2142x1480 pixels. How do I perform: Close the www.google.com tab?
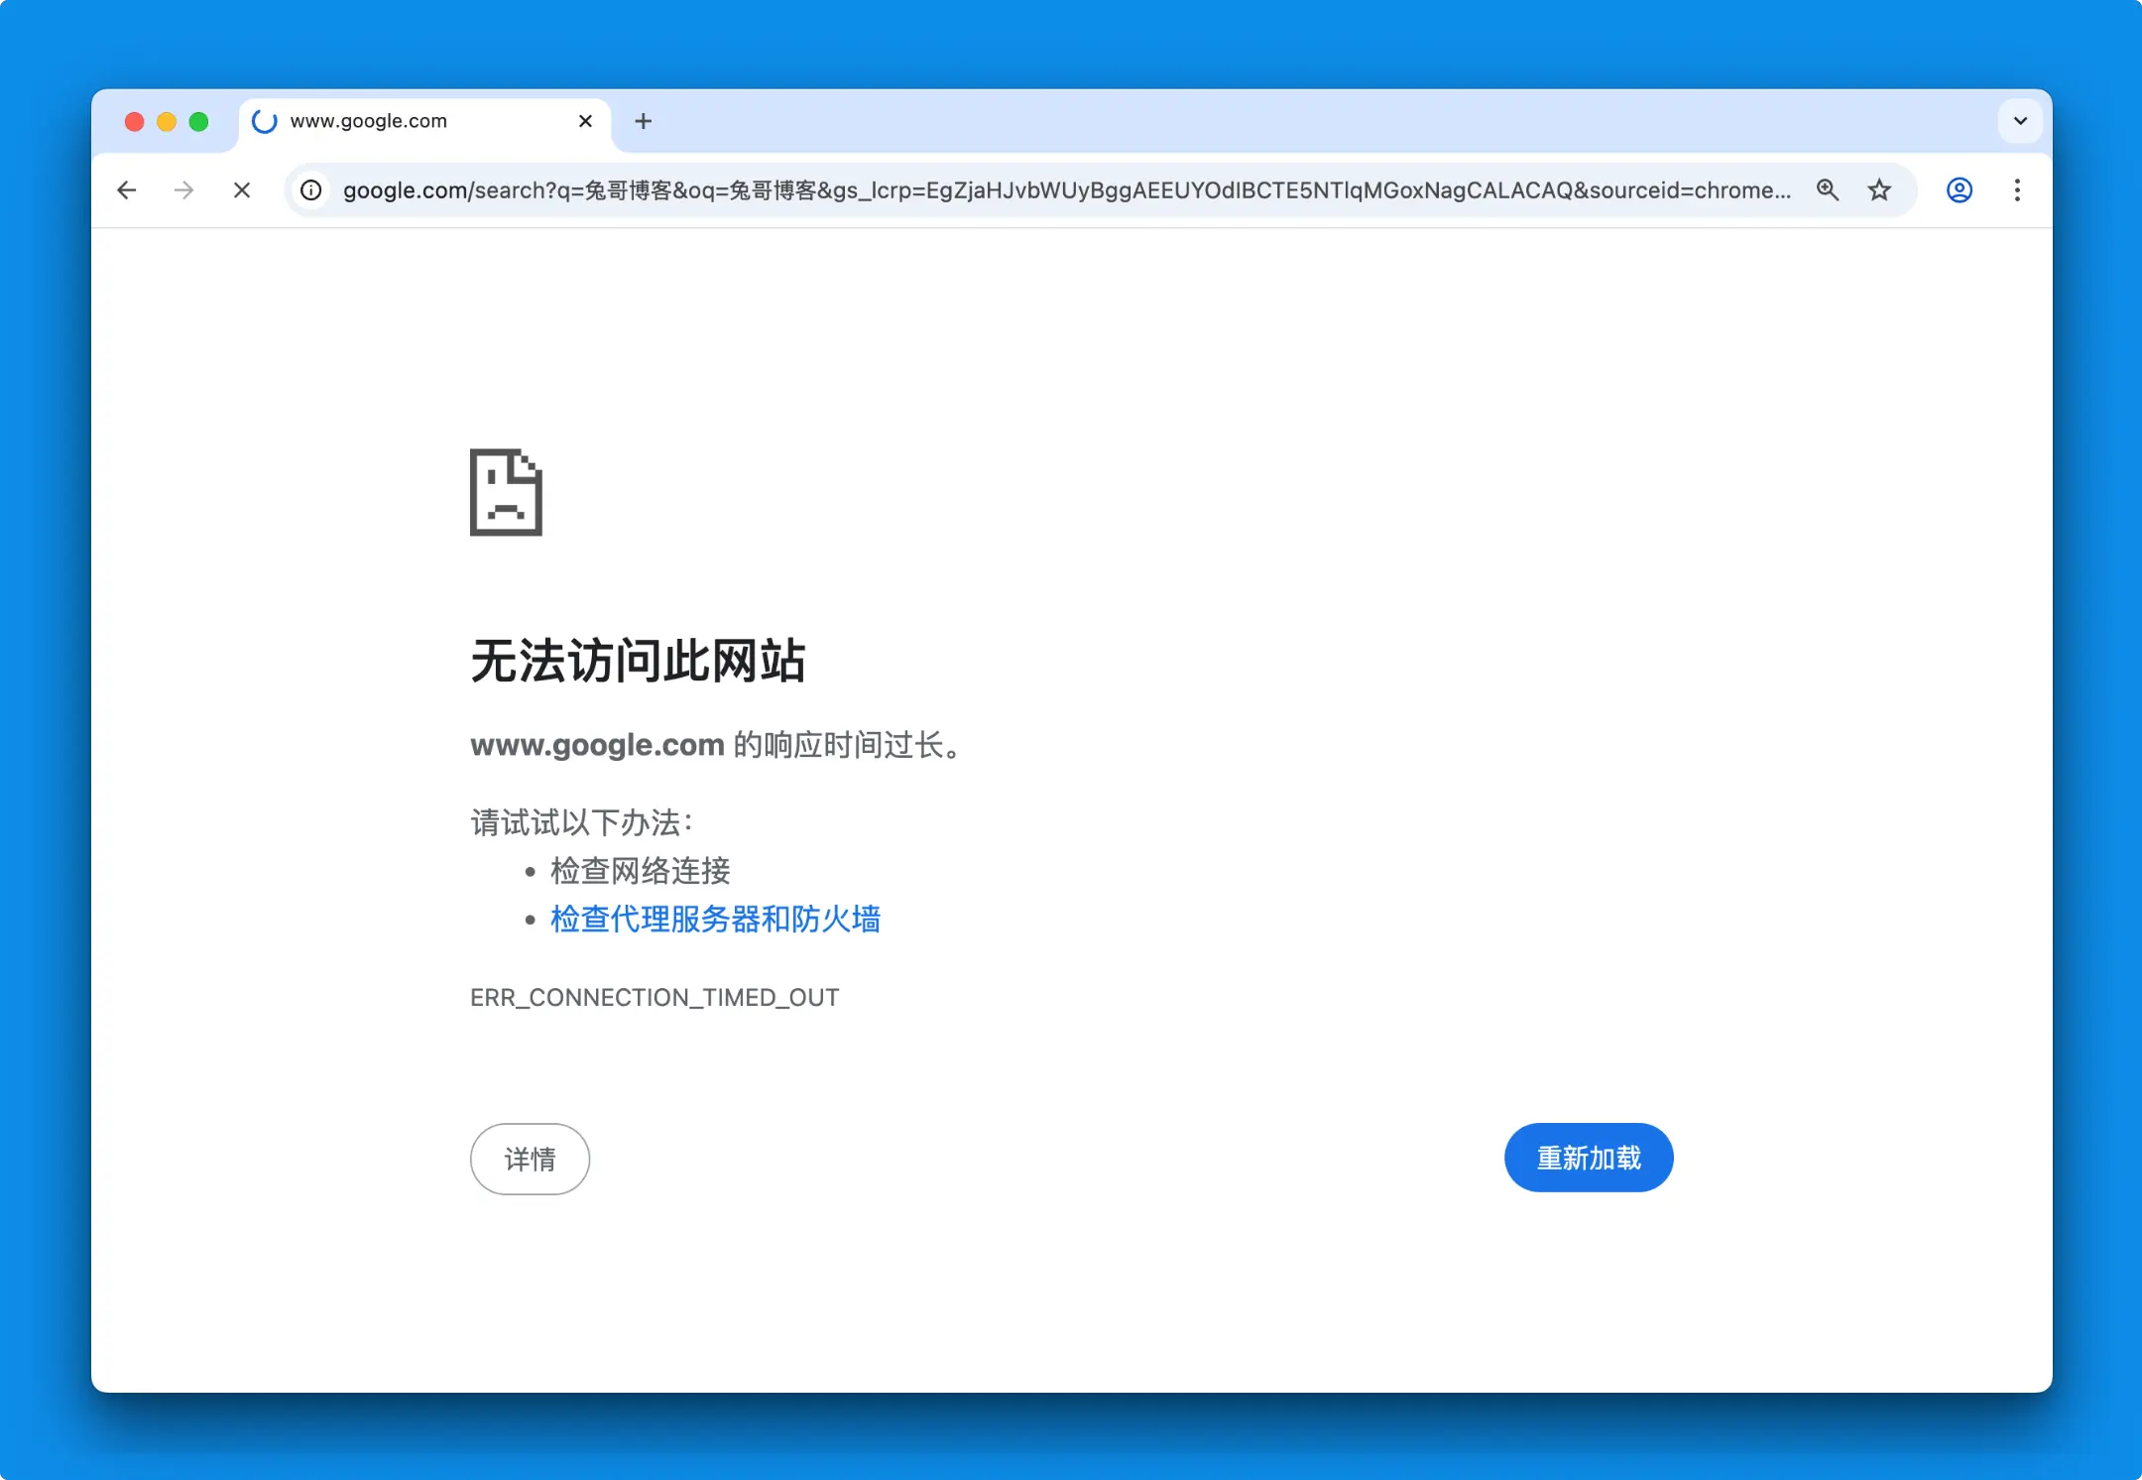click(x=585, y=121)
